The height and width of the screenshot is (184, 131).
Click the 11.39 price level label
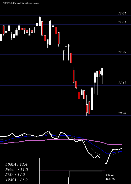(122, 52)
